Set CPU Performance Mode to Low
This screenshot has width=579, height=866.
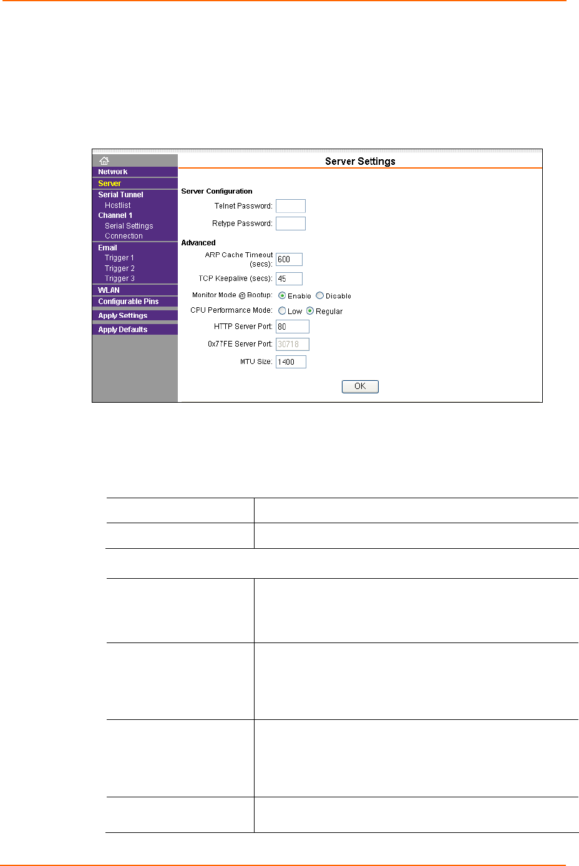282,311
